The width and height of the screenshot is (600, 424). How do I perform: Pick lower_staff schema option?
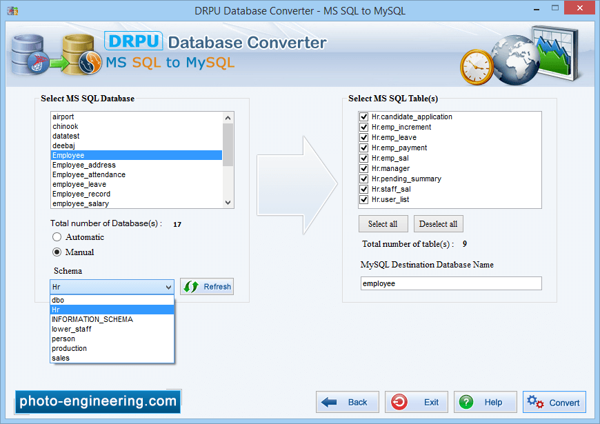[x=112, y=329]
